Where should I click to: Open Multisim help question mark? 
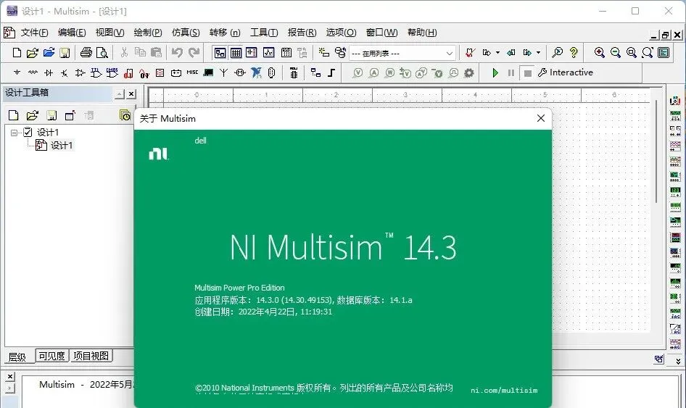click(574, 53)
